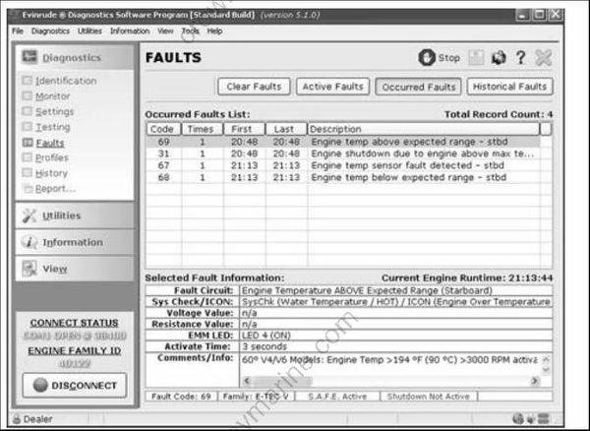Click the Profiles item icon
This screenshot has height=431, width=590.
27,157
